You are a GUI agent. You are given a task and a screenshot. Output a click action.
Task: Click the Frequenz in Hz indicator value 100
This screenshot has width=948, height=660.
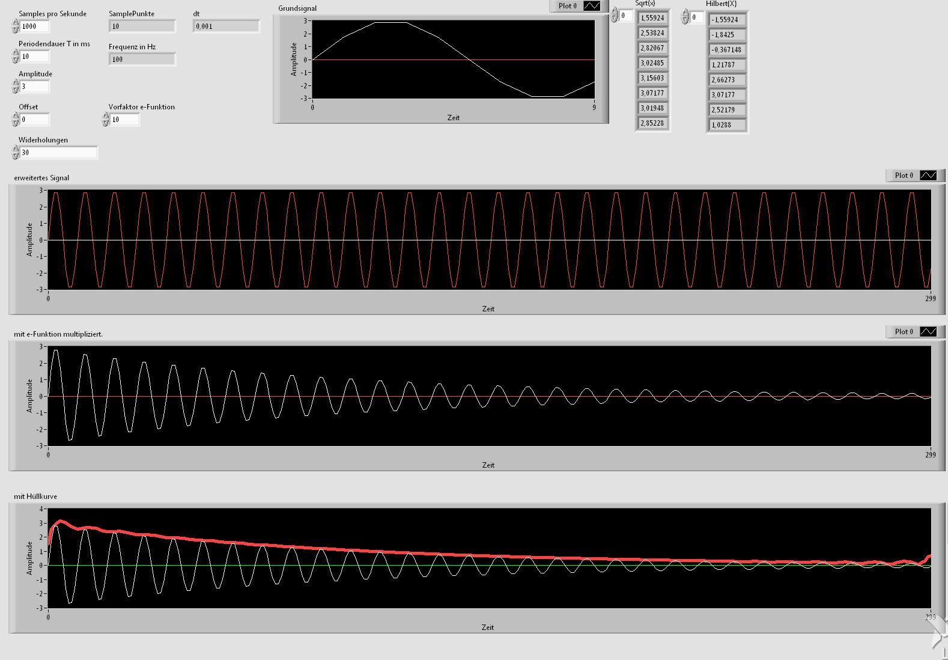click(x=142, y=60)
